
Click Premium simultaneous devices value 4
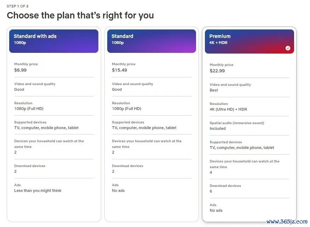click(211, 172)
